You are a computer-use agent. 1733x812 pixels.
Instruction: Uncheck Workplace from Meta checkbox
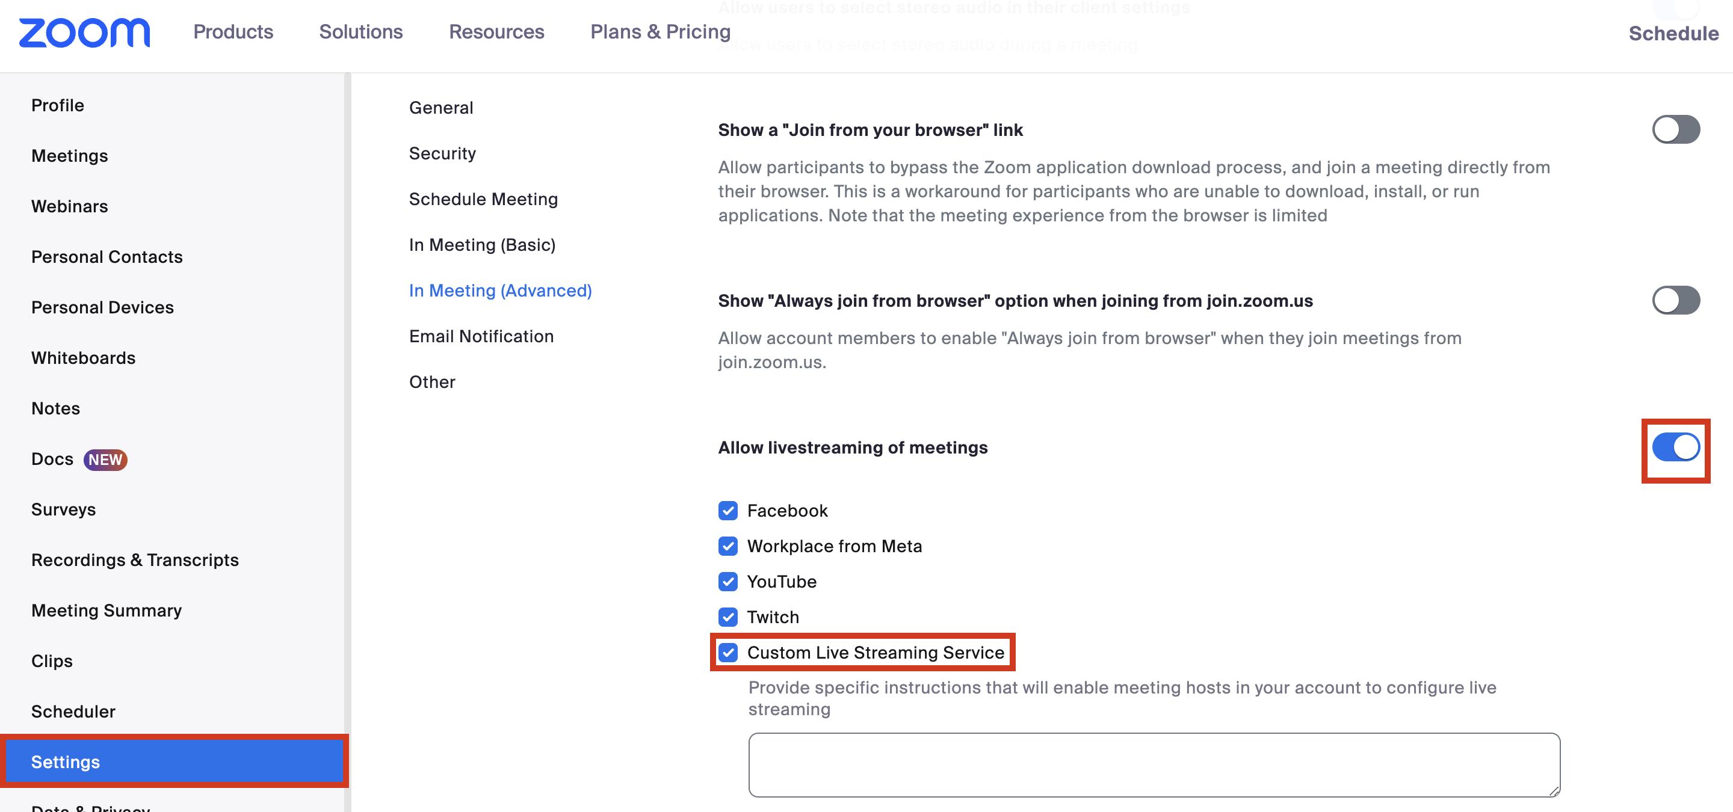tap(728, 547)
